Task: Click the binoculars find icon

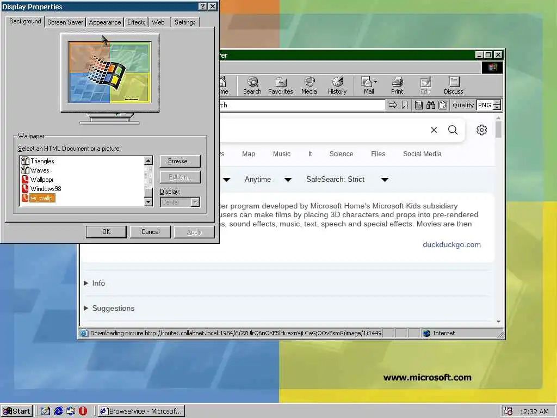Action: pos(431,105)
